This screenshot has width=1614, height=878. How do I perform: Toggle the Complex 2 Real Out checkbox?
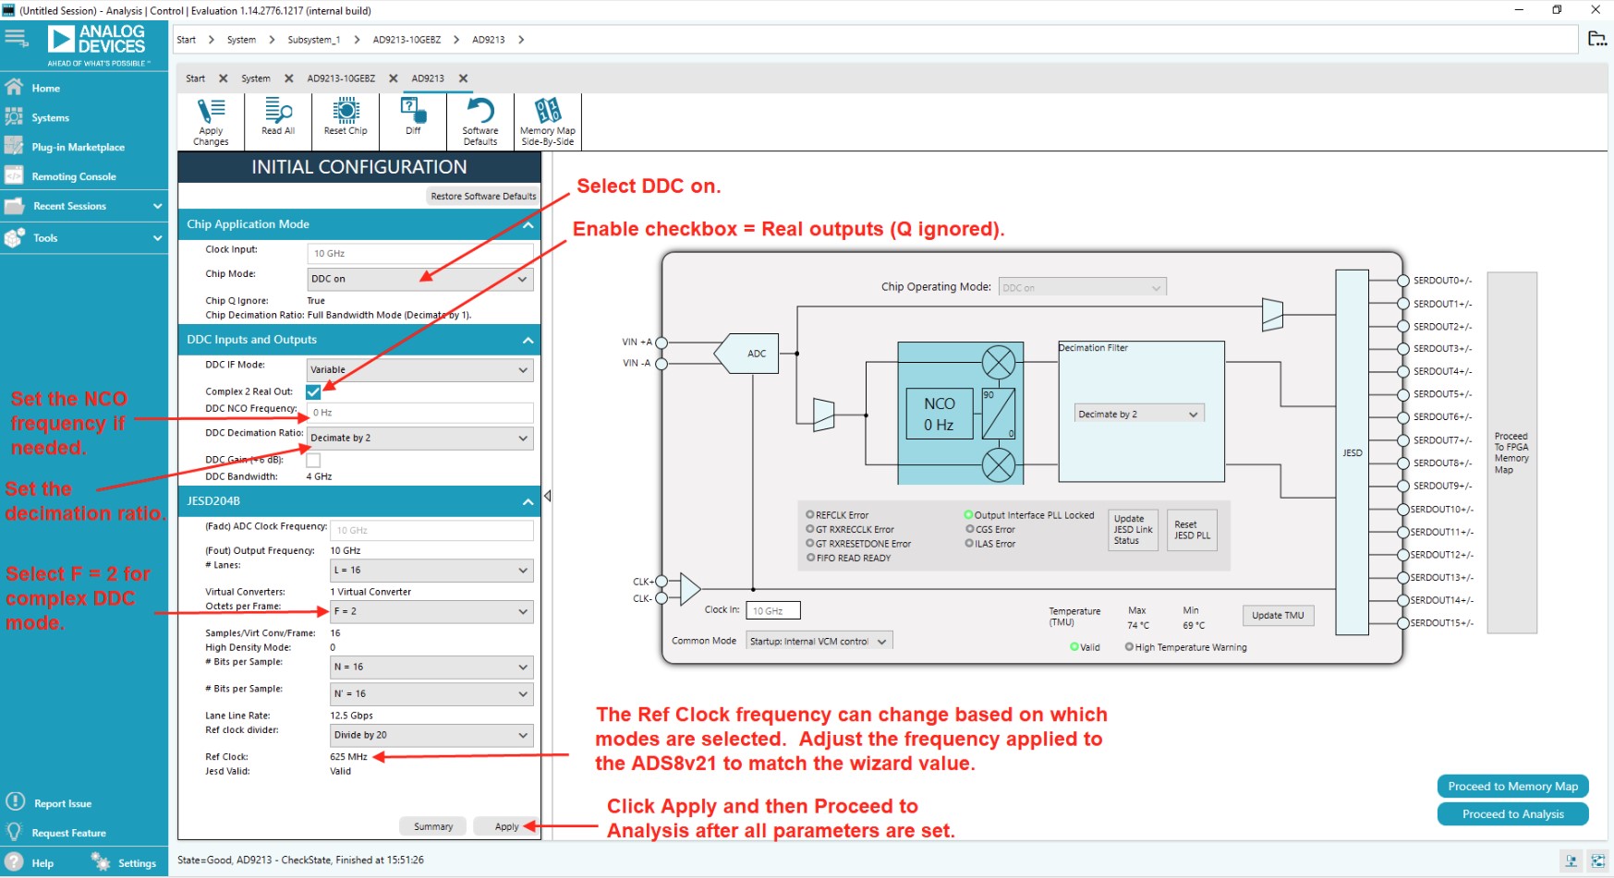[314, 391]
